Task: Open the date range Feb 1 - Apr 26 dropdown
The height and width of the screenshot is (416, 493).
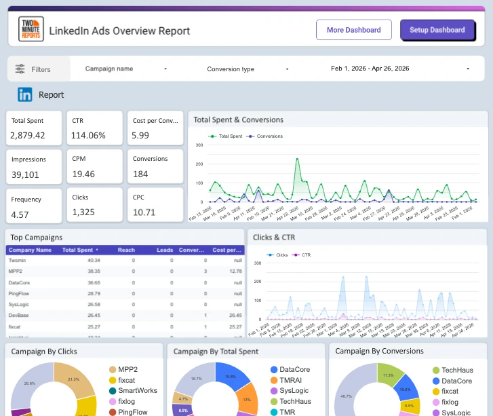Action: tap(400, 69)
